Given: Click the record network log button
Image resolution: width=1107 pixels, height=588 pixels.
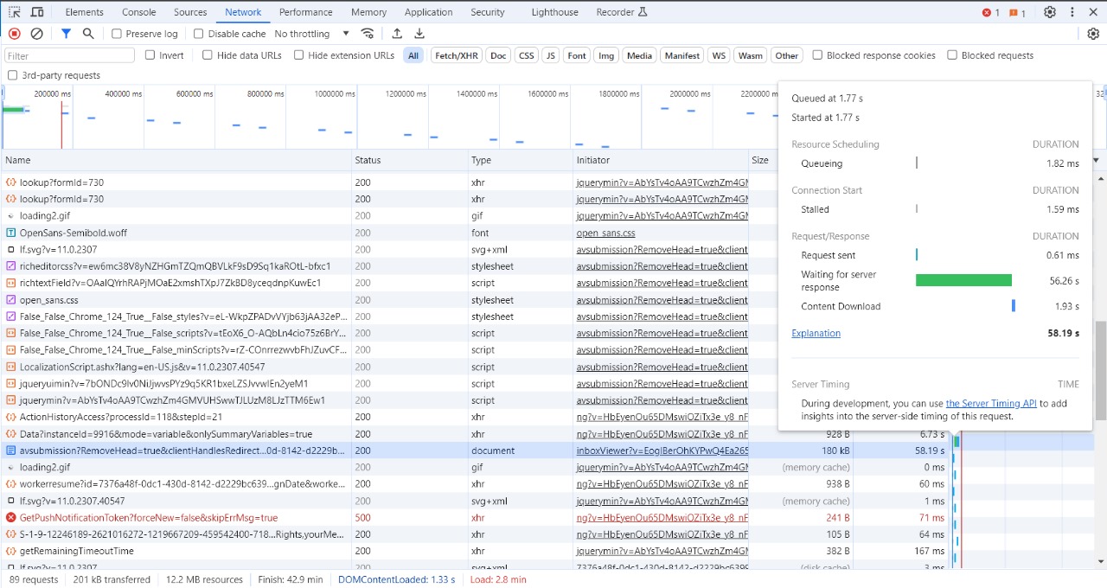Looking at the screenshot, I should (x=15, y=34).
